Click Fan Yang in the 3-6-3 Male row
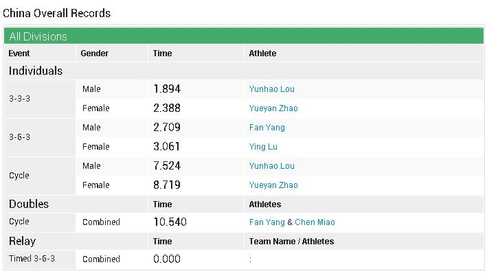Image resolution: width=487 pixels, height=280 pixels. coord(267,128)
